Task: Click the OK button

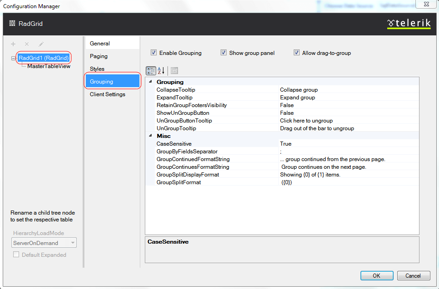Action: pos(376,275)
